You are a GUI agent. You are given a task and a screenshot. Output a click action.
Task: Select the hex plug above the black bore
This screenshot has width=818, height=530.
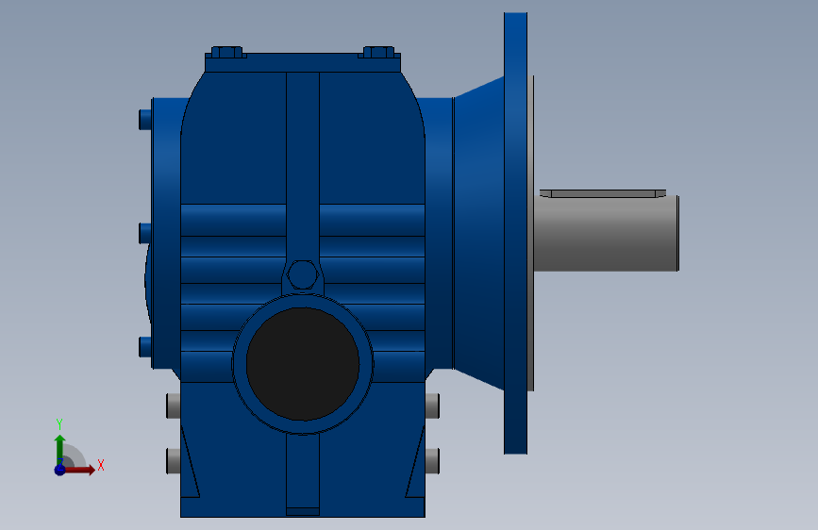tap(303, 275)
